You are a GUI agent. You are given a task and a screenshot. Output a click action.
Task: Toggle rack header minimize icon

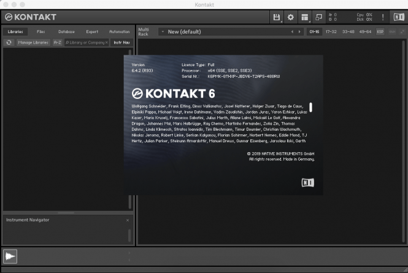tap(402, 32)
